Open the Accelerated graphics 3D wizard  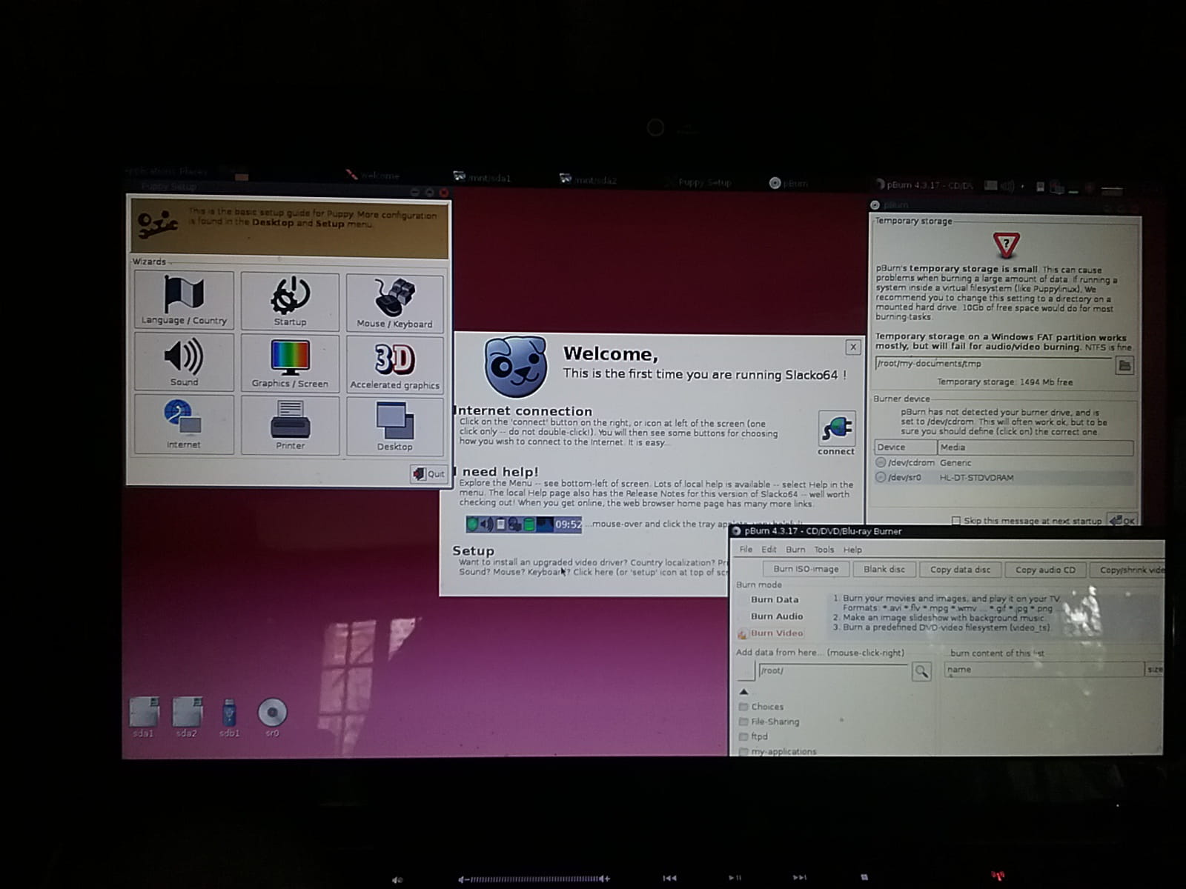(394, 364)
